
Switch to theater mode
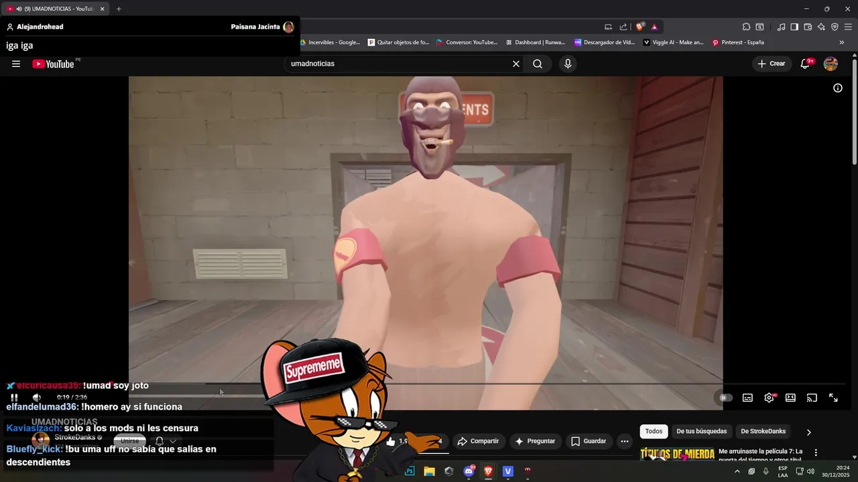pyautogui.click(x=791, y=398)
